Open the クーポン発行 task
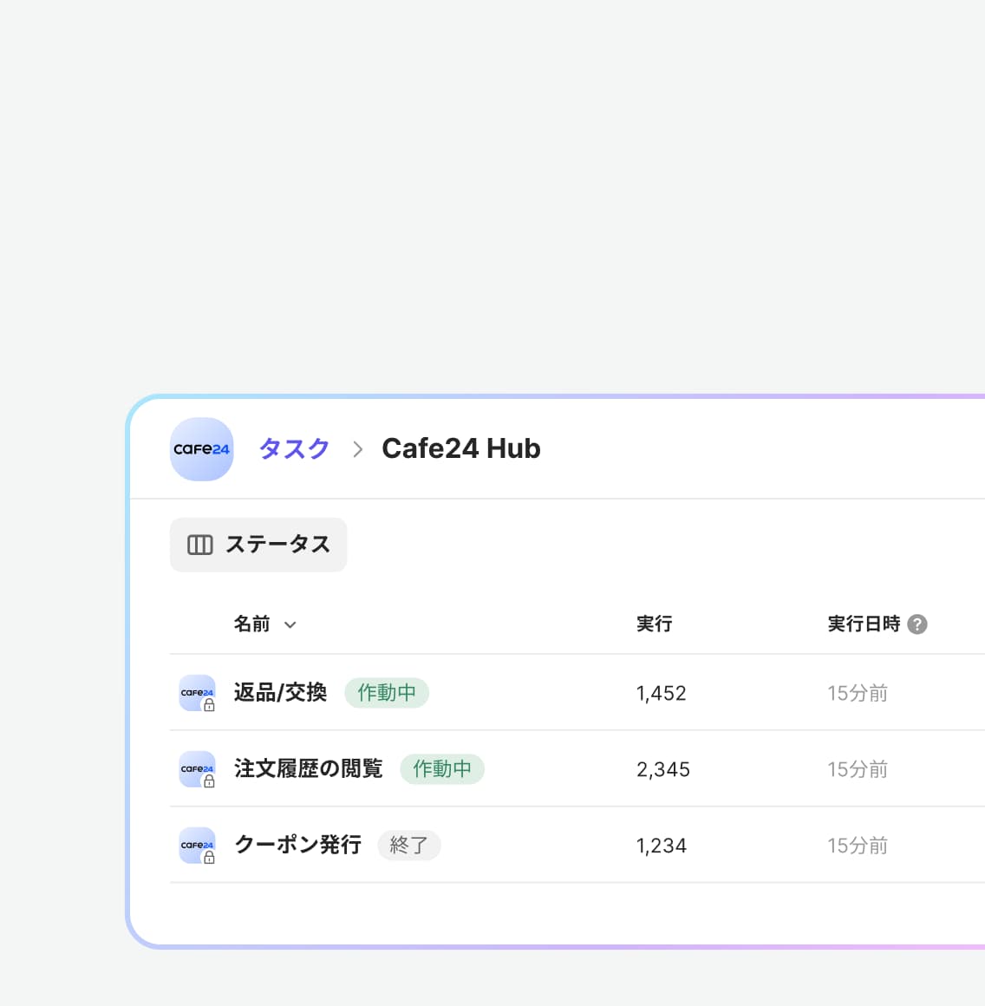The height and width of the screenshot is (1006, 985). click(x=297, y=846)
